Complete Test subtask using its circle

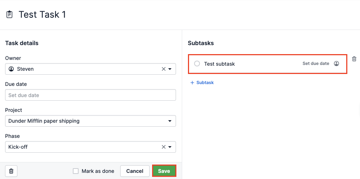[x=197, y=64]
